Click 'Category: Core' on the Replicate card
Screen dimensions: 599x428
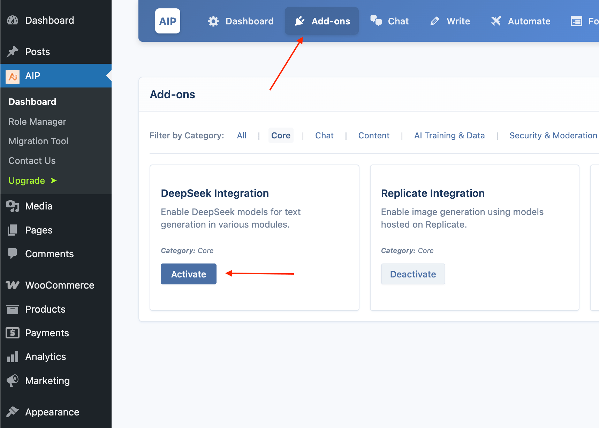[x=407, y=251]
